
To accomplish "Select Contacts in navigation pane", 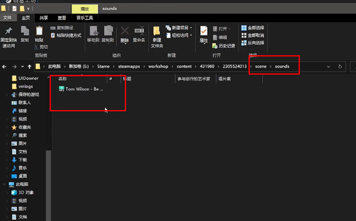I will point(21,103).
